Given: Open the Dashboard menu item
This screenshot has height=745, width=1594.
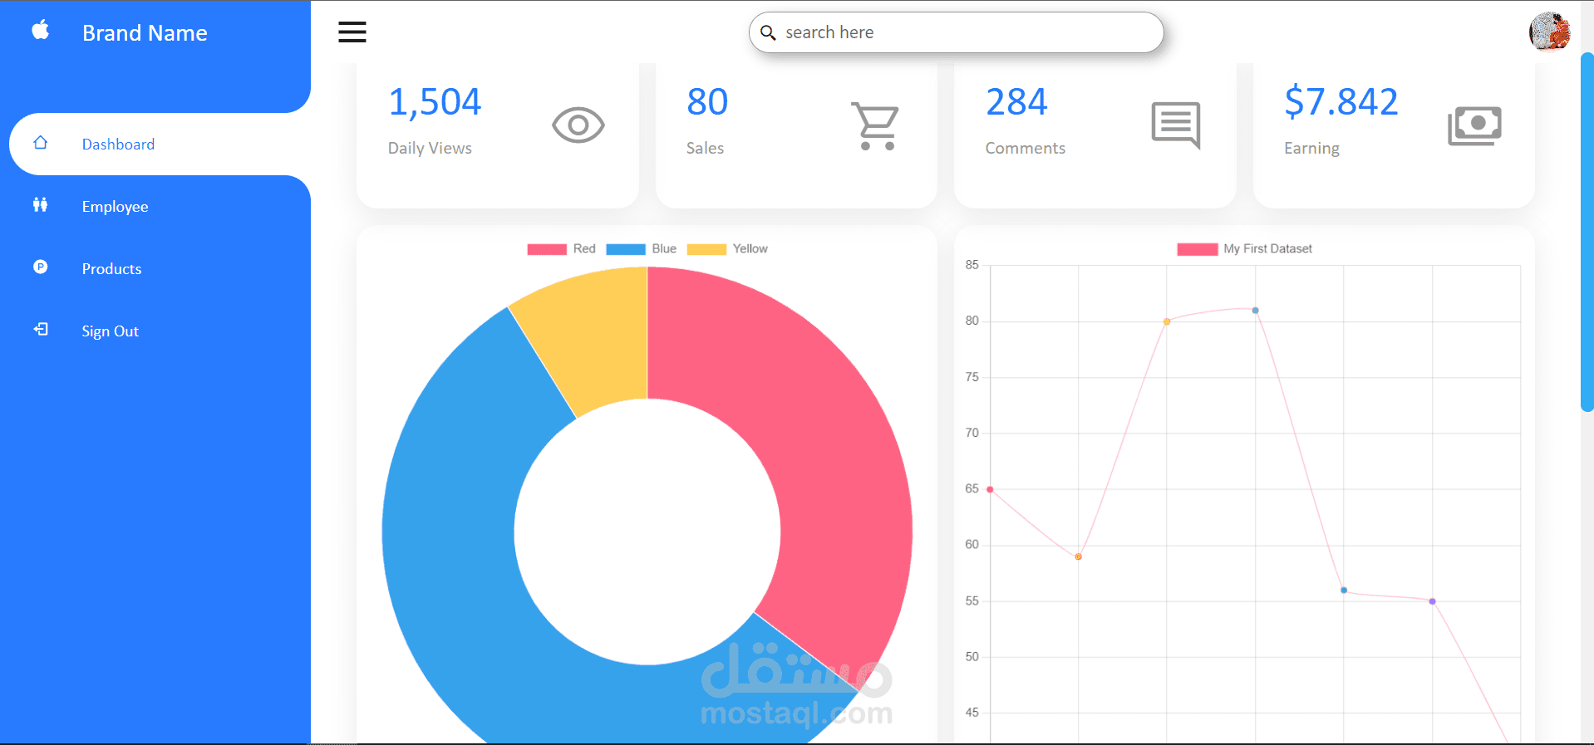Looking at the screenshot, I should pos(160,144).
